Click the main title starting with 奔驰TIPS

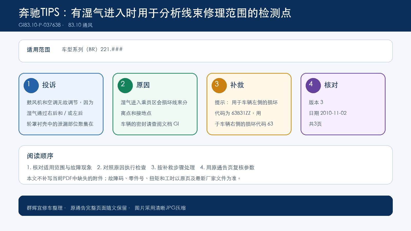tap(155, 13)
